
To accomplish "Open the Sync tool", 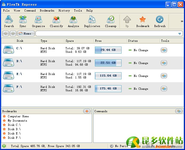I will pos(23,21).
